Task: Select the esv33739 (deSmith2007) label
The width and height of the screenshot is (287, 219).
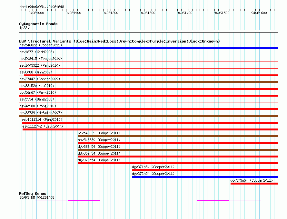Action: point(41,113)
